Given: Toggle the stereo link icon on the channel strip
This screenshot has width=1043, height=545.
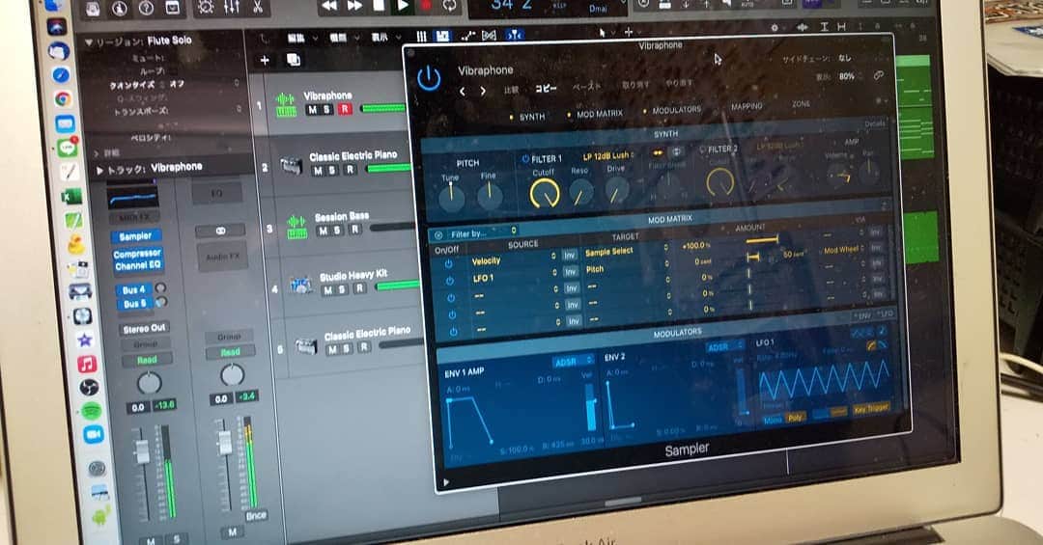Looking at the screenshot, I should [x=220, y=231].
